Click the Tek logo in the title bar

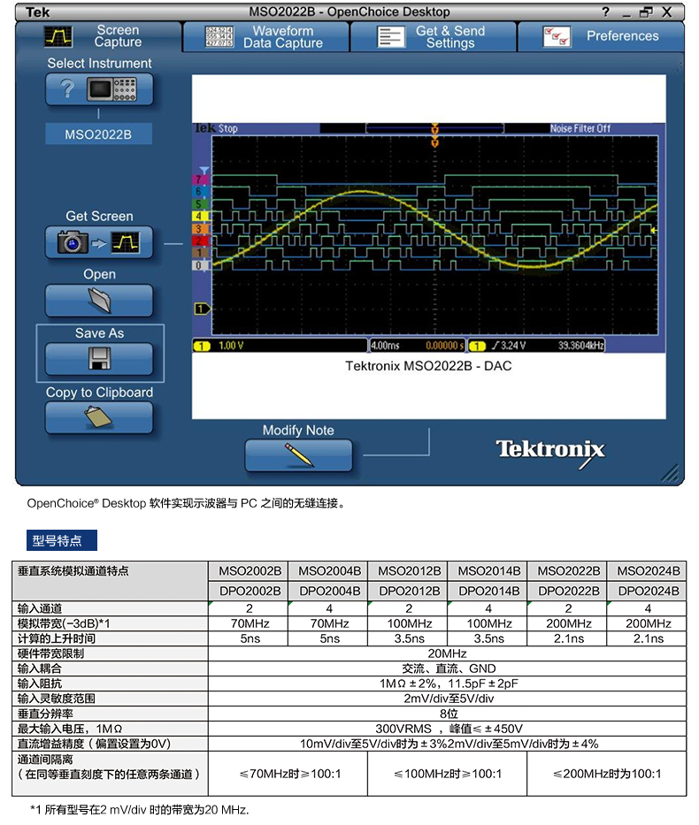tap(37, 12)
